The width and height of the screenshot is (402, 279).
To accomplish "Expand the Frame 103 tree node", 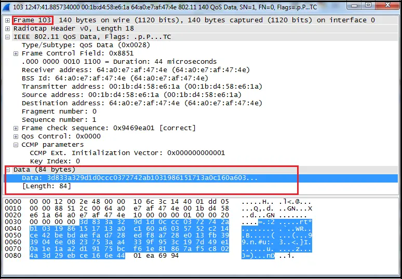I will (x=8, y=20).
